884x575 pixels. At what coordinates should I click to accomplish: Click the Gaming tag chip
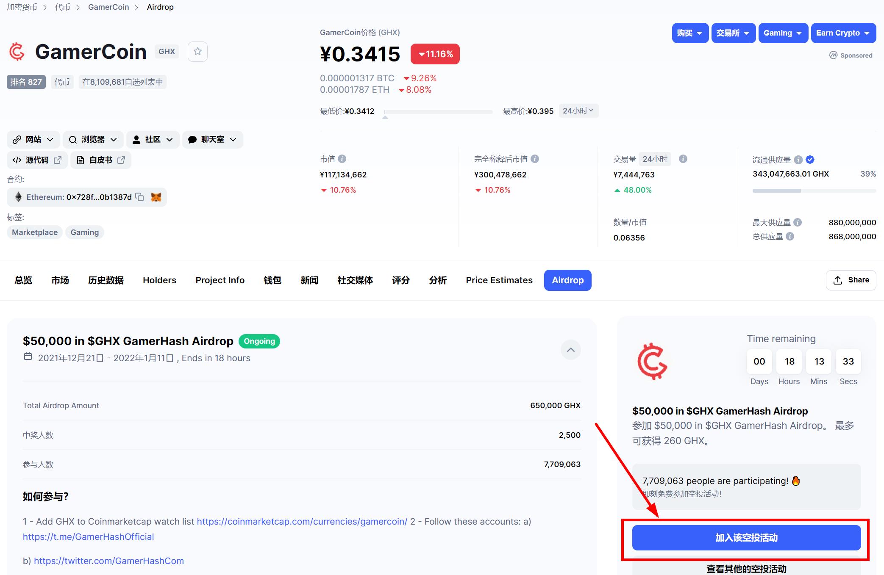click(85, 232)
